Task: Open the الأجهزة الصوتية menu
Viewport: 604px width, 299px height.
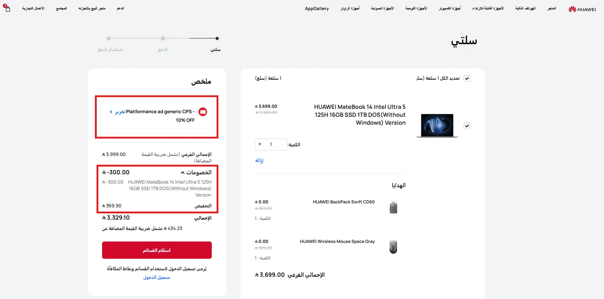Action: [x=382, y=8]
